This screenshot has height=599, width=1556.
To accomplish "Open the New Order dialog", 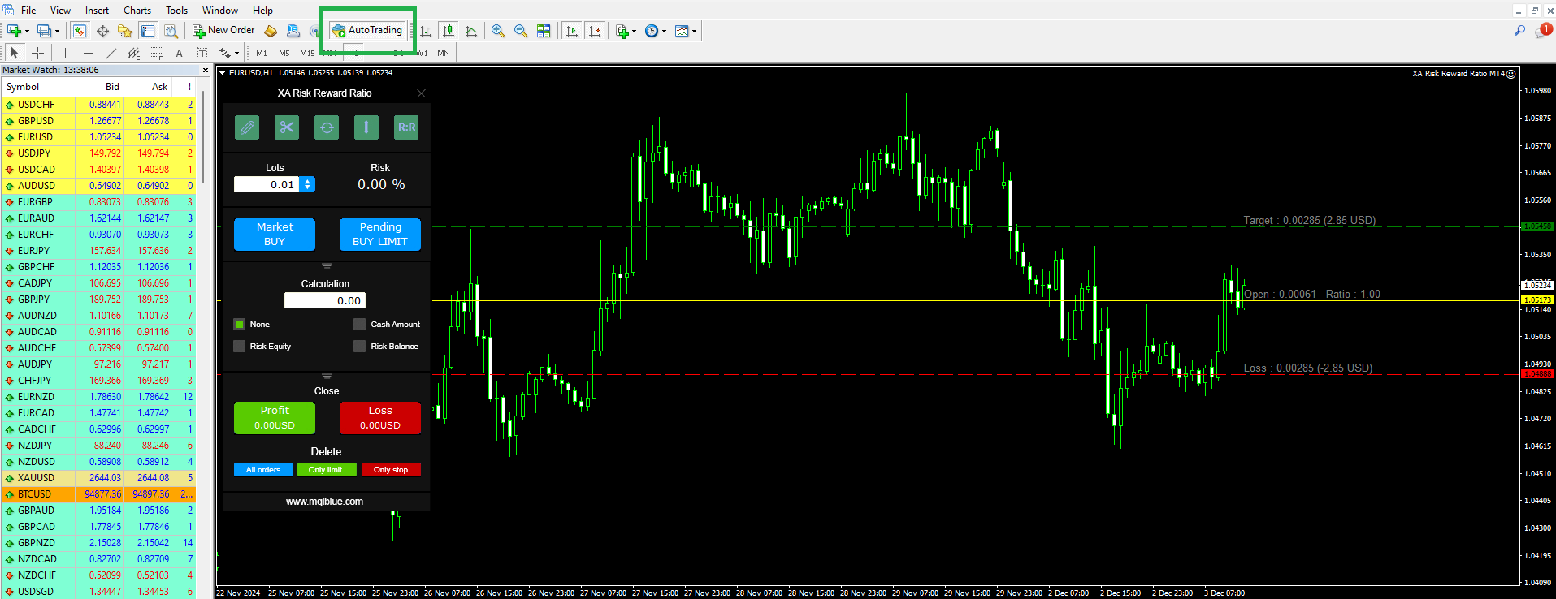I will pyautogui.click(x=223, y=31).
